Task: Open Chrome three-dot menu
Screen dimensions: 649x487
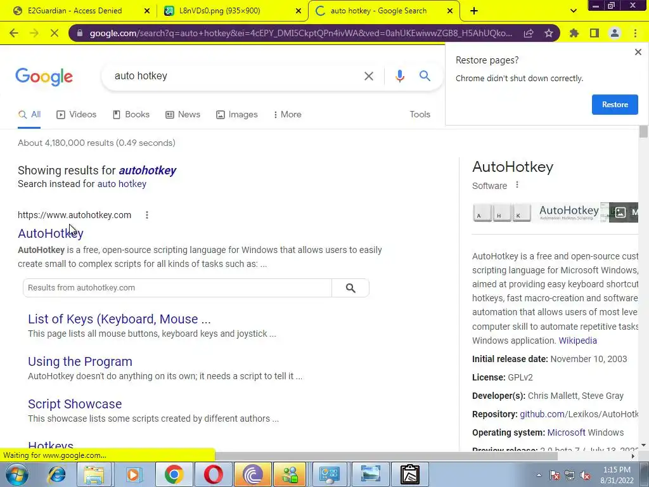Action: [635, 33]
